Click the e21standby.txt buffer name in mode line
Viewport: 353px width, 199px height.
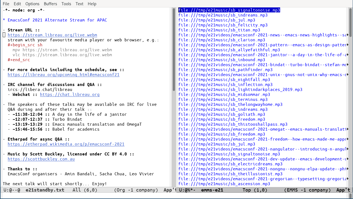point(45,190)
